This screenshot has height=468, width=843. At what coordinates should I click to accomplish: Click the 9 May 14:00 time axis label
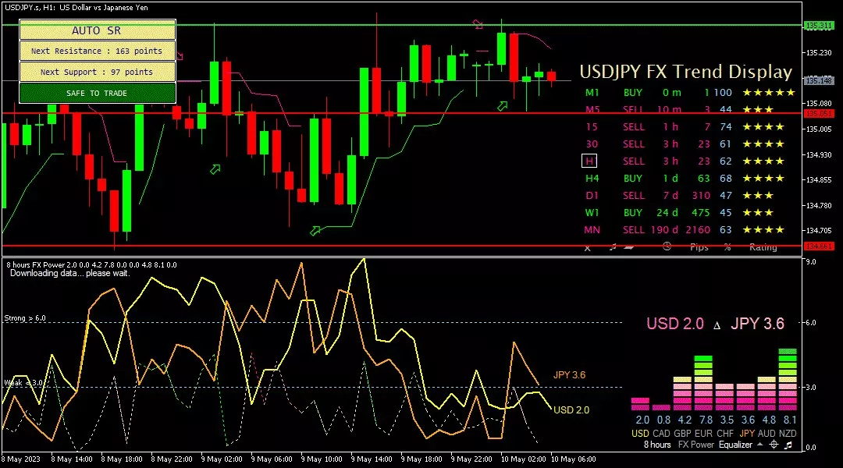click(372, 459)
